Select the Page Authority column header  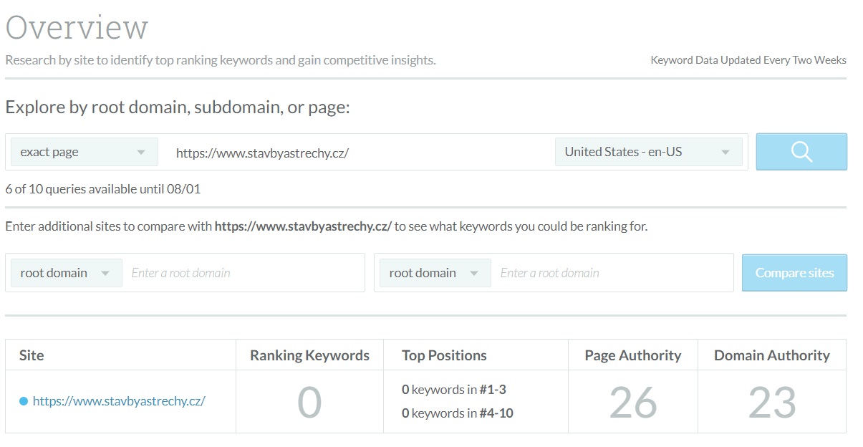pos(632,355)
